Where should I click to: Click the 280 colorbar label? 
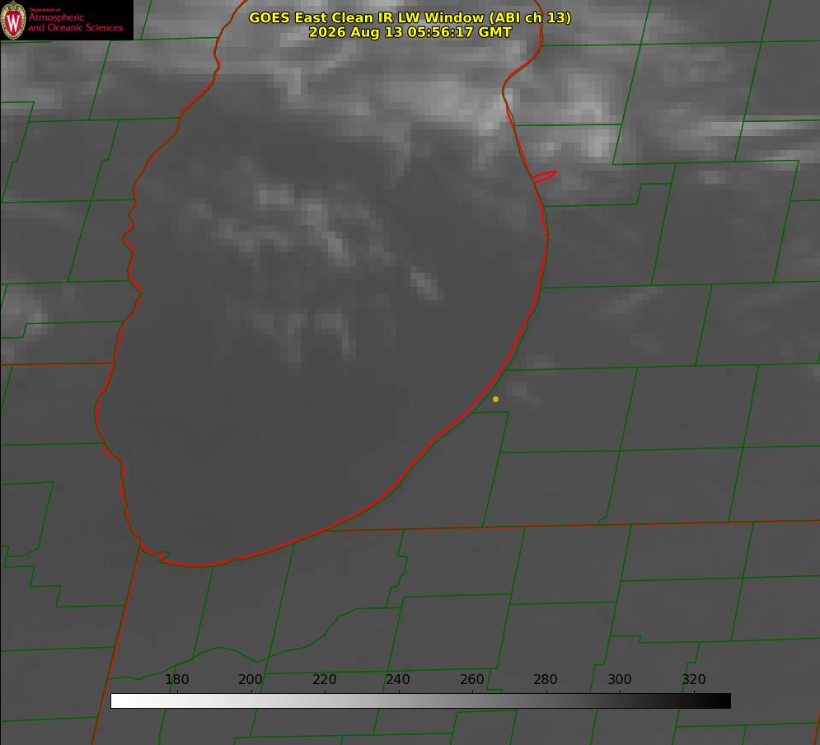click(x=546, y=679)
